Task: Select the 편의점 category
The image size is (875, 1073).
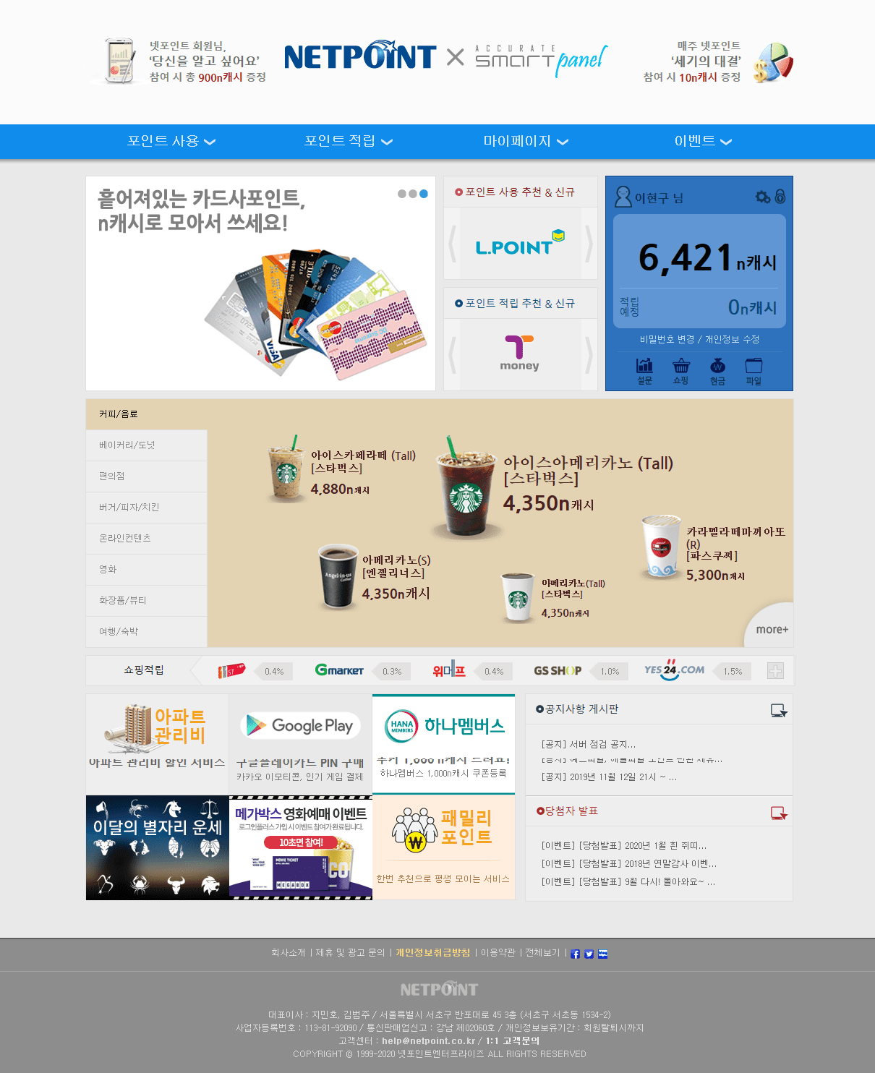Action: (147, 476)
